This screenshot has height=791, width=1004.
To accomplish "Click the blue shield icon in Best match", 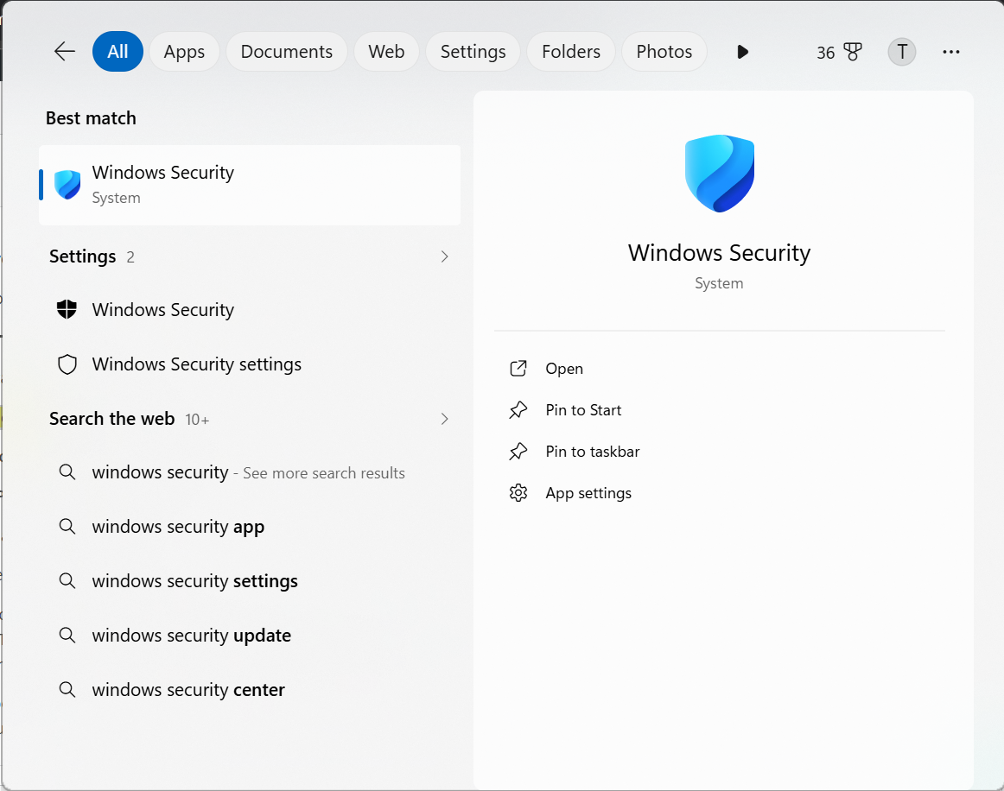I will [x=67, y=185].
